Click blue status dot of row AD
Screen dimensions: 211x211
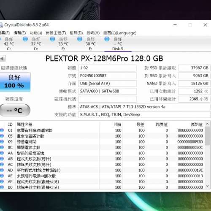tap(2, 170)
